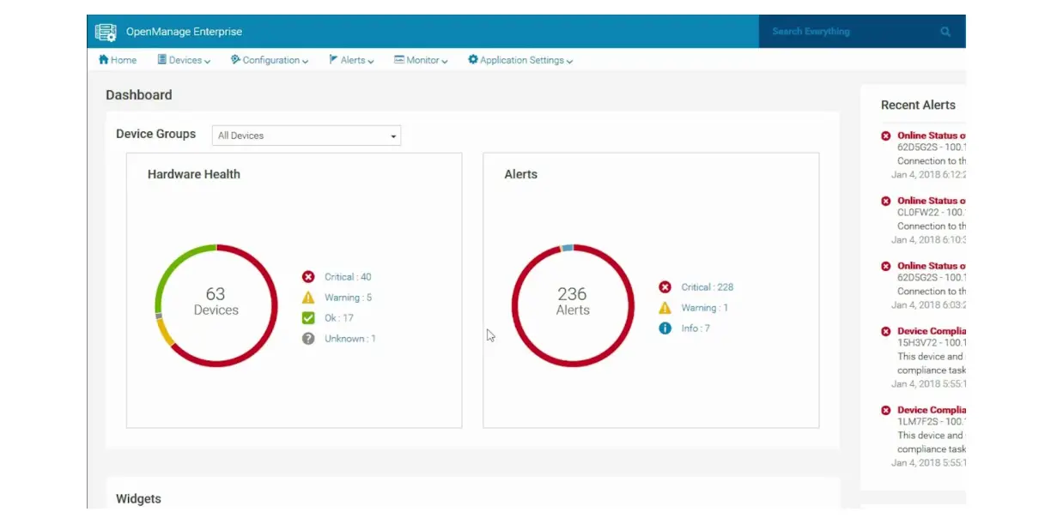
Task: Click the Application Settings gear icon
Action: point(471,60)
